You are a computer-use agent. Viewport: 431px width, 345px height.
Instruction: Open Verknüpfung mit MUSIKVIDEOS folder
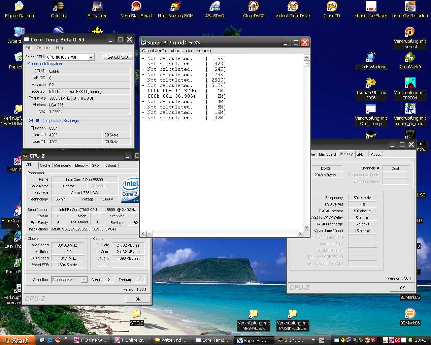293,319
